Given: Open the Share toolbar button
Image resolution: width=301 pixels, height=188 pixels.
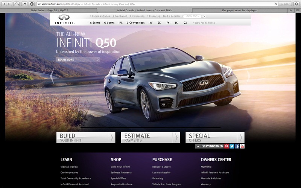Looking at the screenshot, I should 24,4.
